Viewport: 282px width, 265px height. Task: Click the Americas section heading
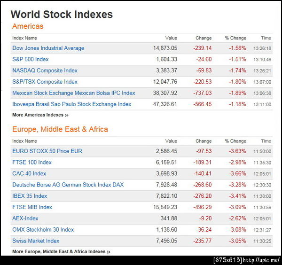(28, 26)
